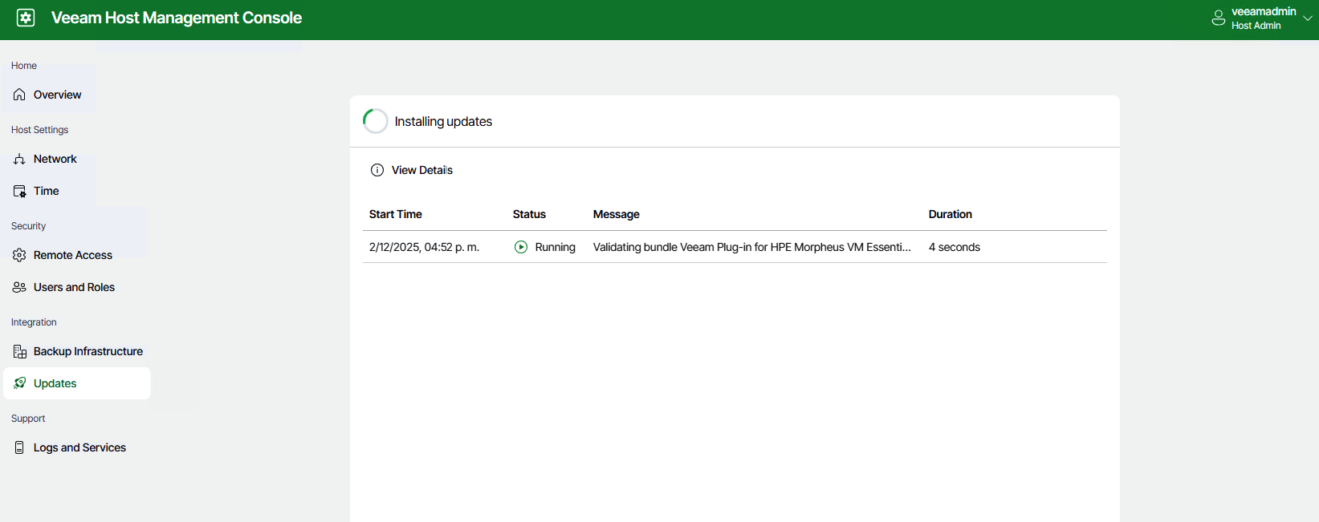
Task: Click the Validating bundle Veeam Plug-in message
Action: tap(752, 247)
